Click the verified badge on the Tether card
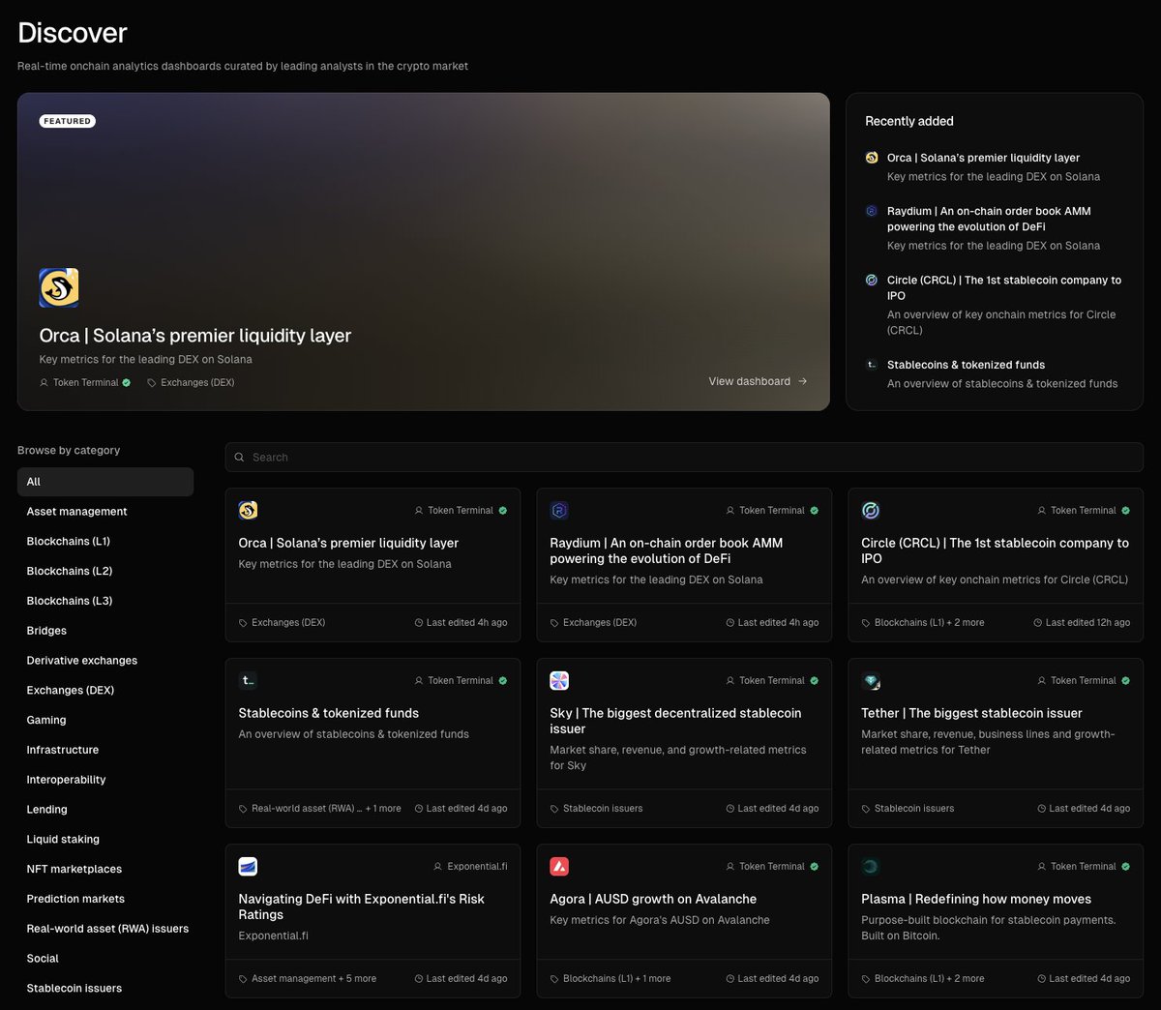This screenshot has width=1161, height=1010. click(x=1126, y=681)
